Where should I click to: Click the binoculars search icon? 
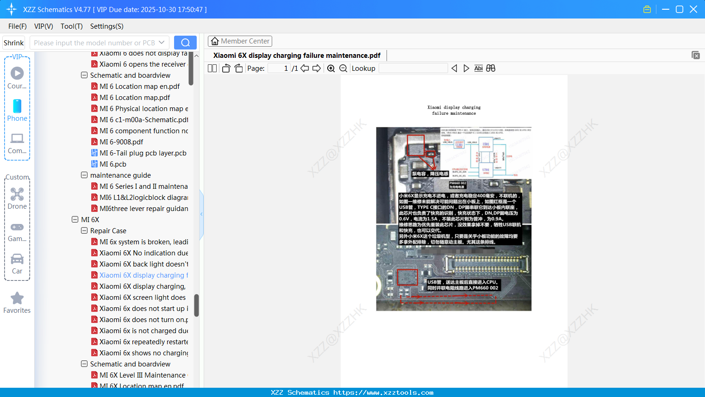tap(491, 68)
